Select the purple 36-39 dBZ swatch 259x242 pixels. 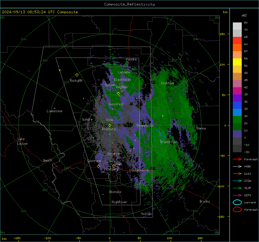[x=237, y=98]
